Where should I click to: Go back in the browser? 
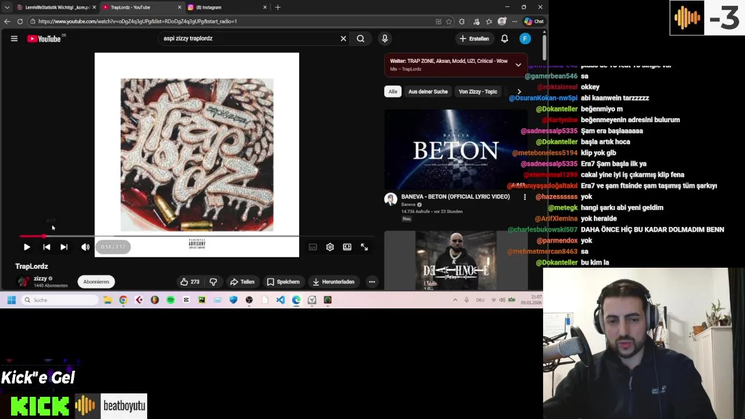[7, 22]
